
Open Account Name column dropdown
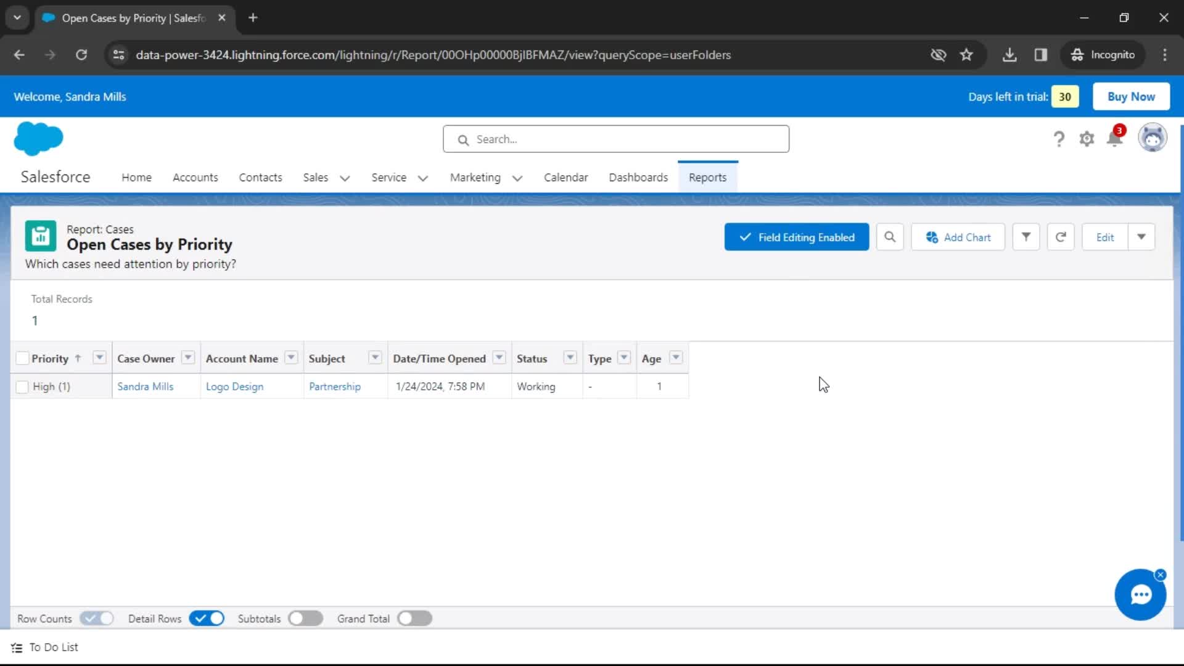tap(291, 358)
